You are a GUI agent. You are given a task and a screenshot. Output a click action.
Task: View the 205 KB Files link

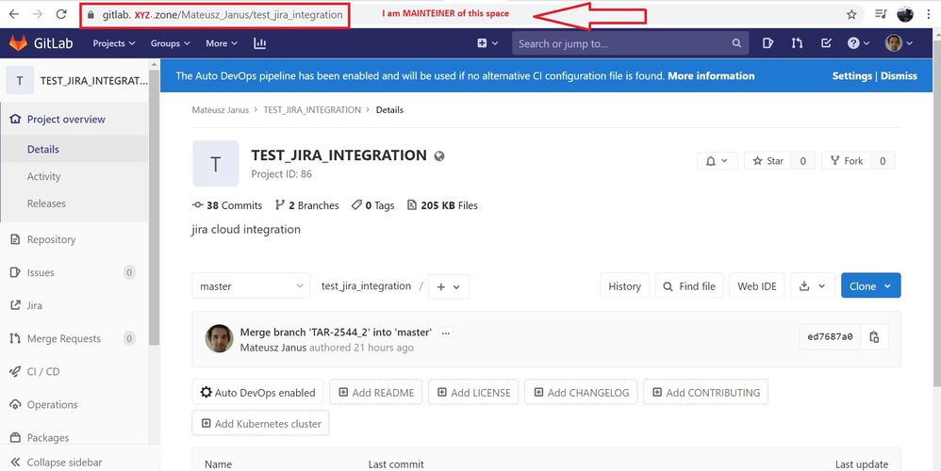coord(442,205)
